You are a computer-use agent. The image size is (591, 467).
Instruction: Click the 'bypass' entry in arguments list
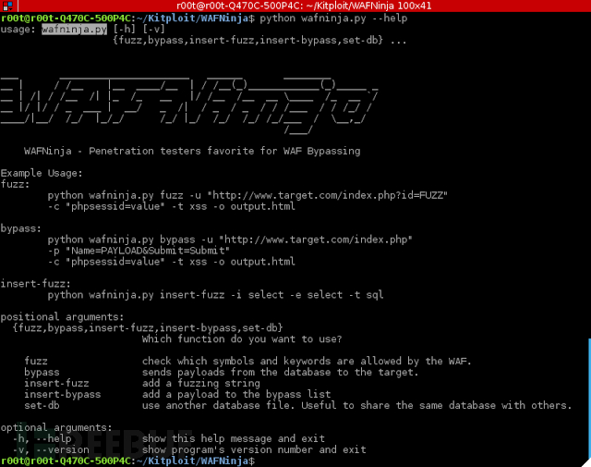(x=42, y=373)
